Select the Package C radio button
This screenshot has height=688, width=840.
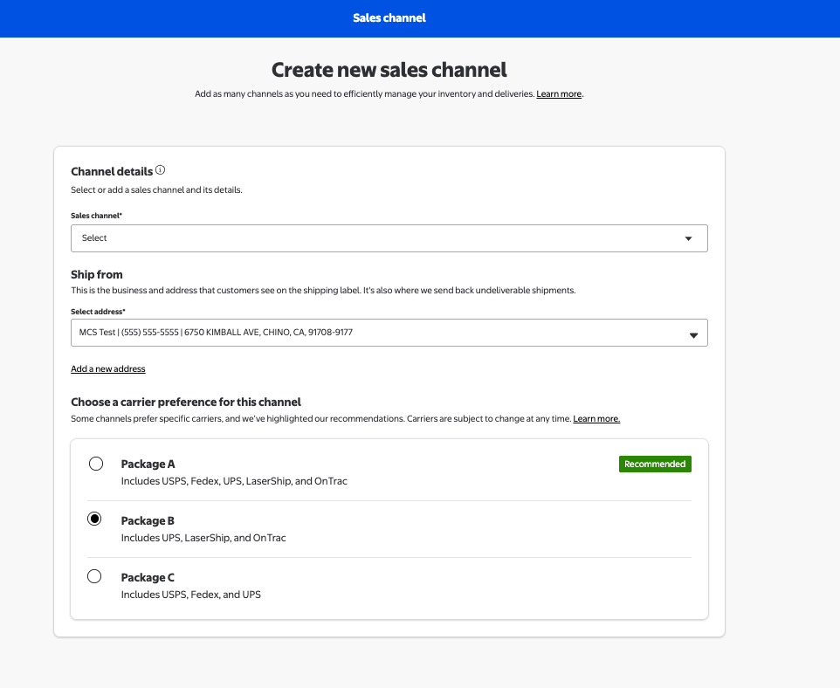coord(95,576)
